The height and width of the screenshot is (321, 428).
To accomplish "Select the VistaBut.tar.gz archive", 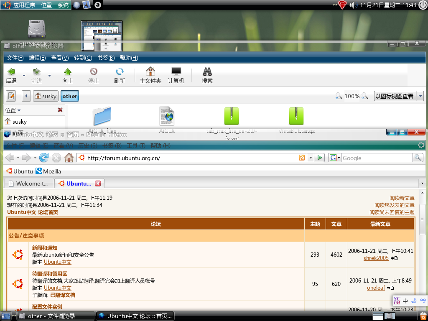I will click(296, 116).
